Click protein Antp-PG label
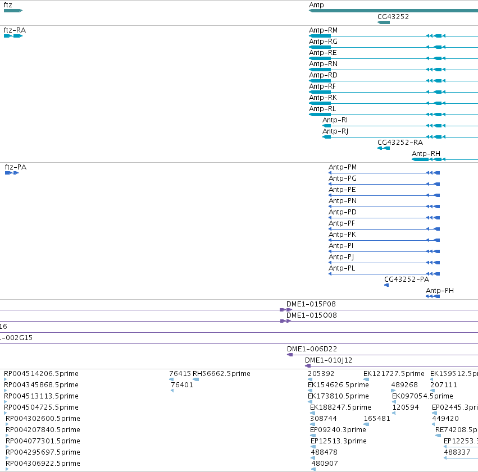The width and height of the screenshot is (478, 472). (342, 178)
